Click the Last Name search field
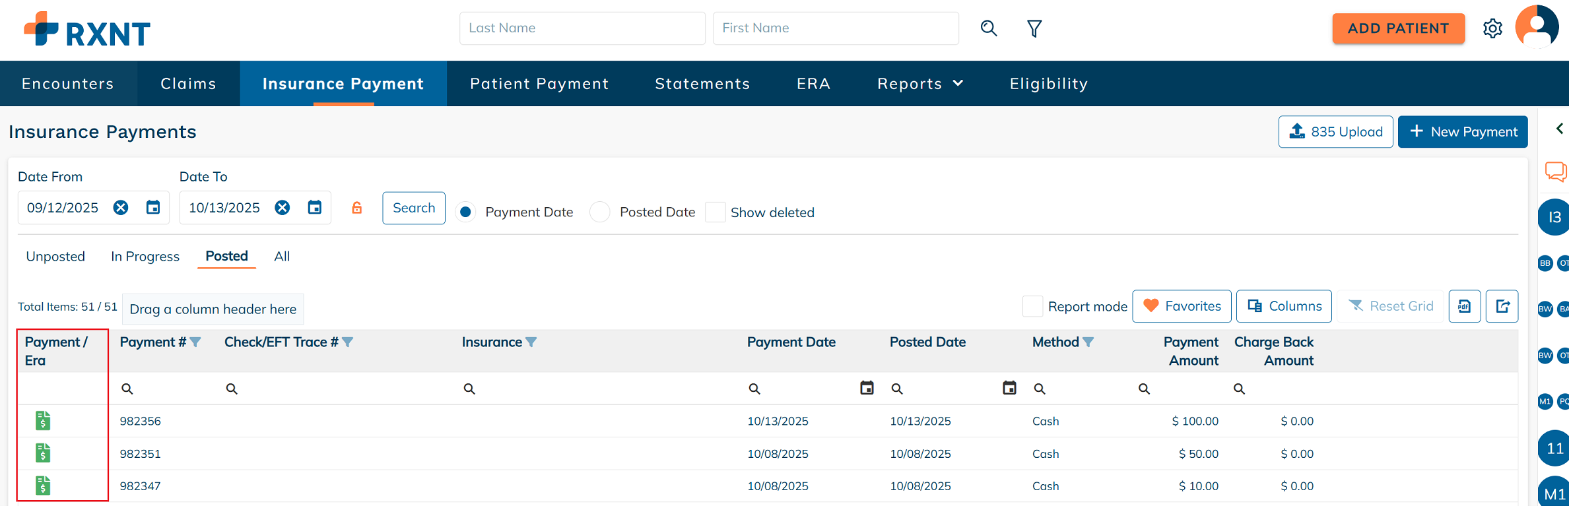The width and height of the screenshot is (1569, 506). [x=582, y=28]
